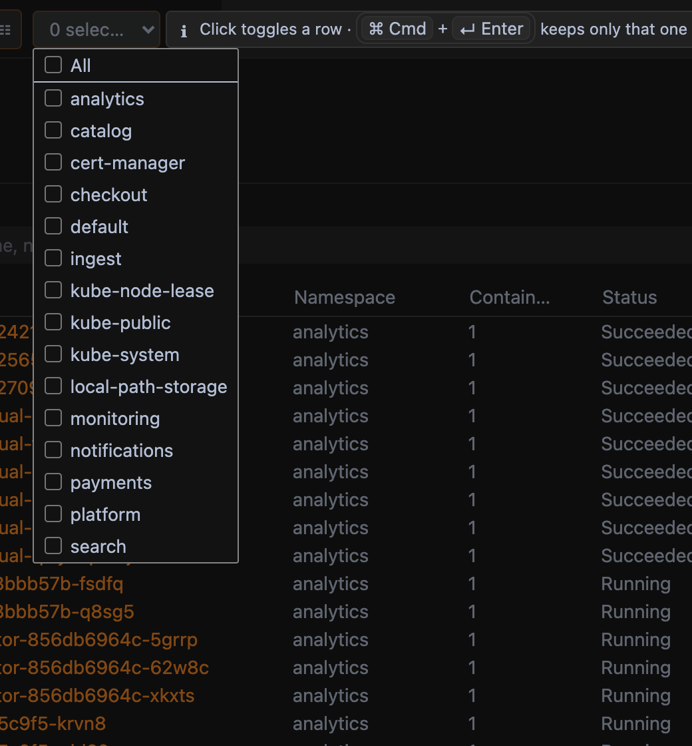692x746 pixels.
Task: Click the Running status of the krvn8 pod
Action: (635, 723)
